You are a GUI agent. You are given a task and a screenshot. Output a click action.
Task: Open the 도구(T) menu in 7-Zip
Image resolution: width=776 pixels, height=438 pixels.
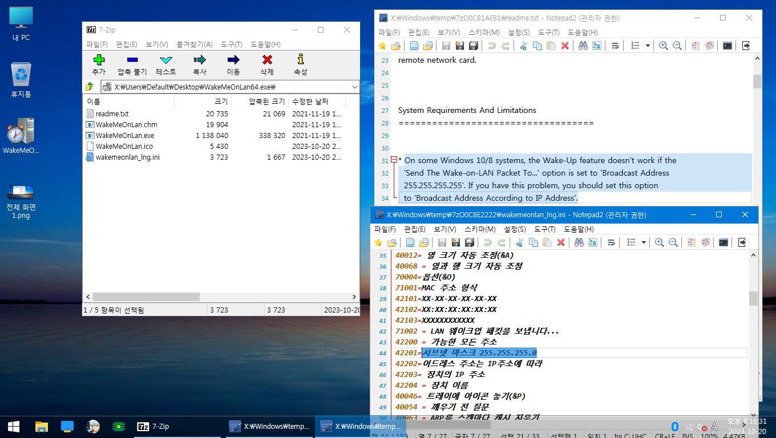232,44
